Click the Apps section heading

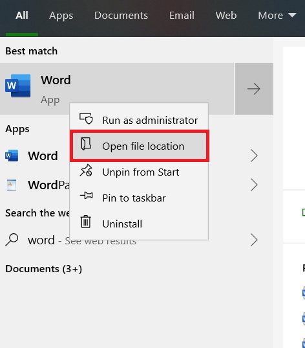point(17,129)
